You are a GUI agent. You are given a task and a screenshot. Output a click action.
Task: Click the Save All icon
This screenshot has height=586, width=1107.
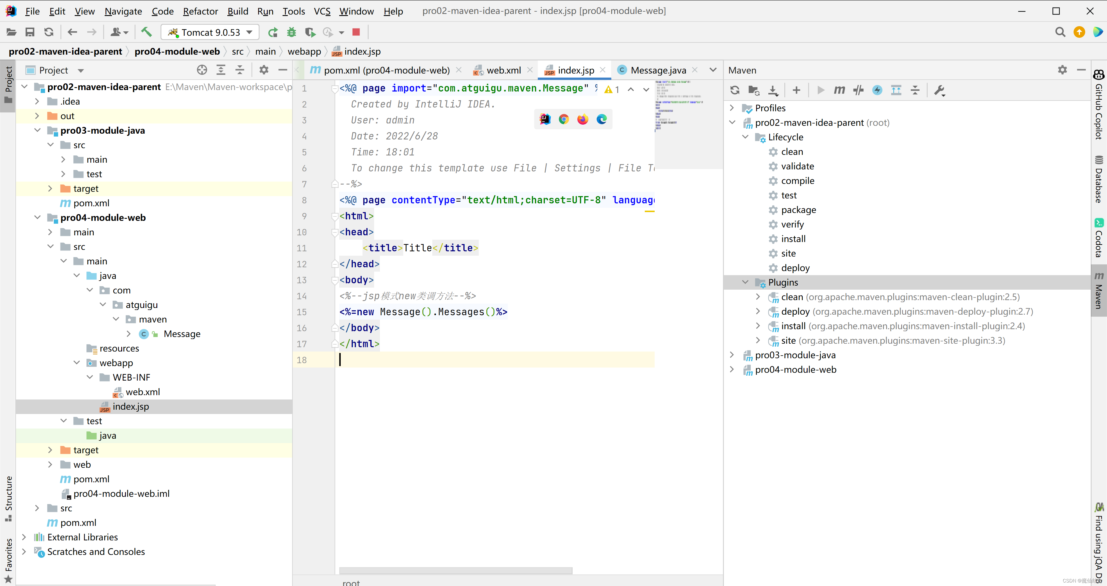tap(30, 32)
